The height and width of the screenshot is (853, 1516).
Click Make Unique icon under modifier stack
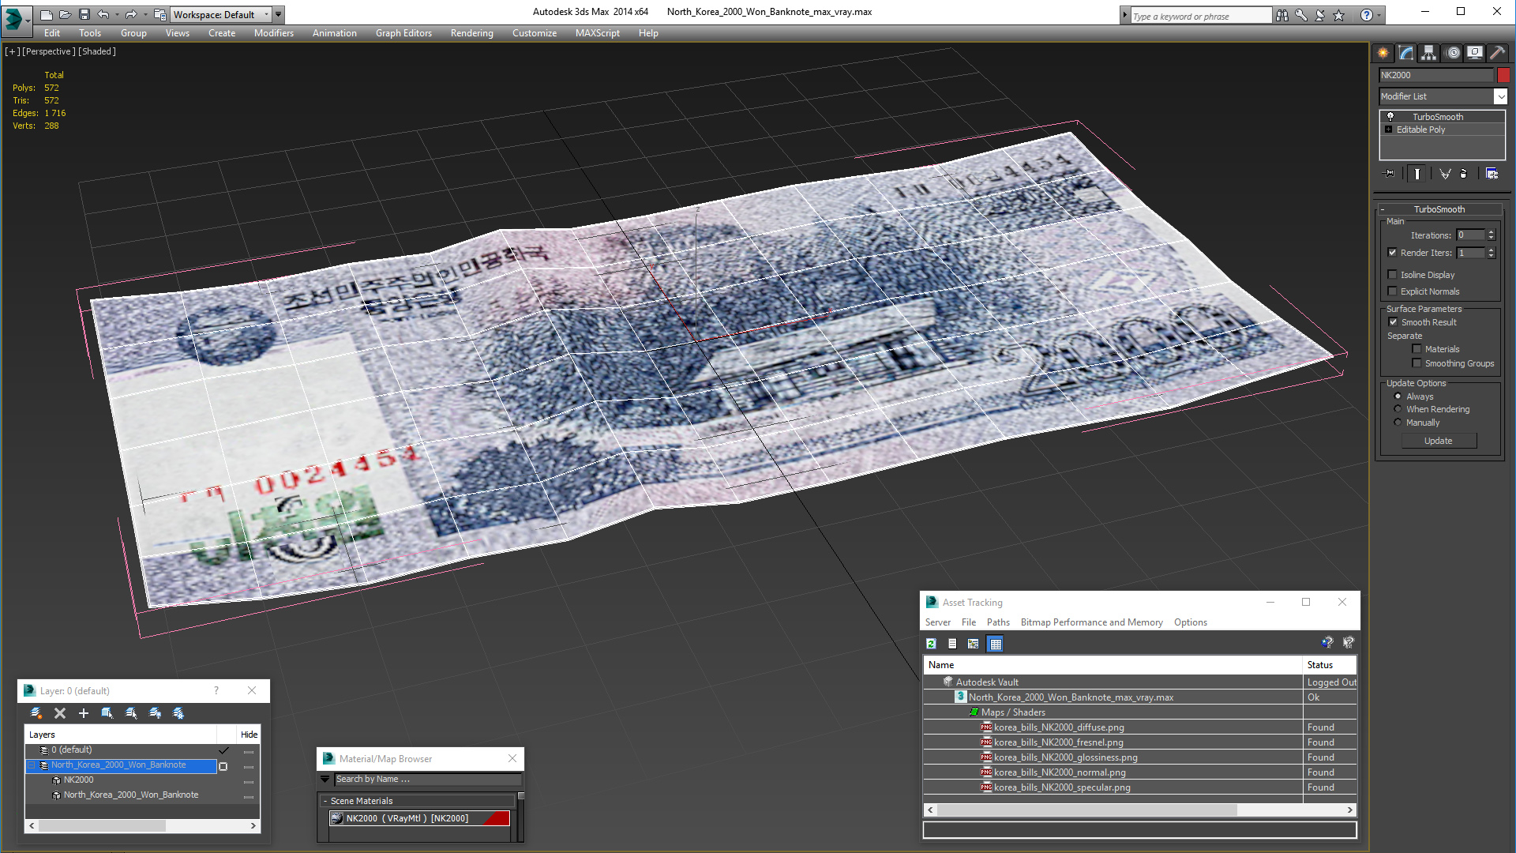pyautogui.click(x=1445, y=174)
